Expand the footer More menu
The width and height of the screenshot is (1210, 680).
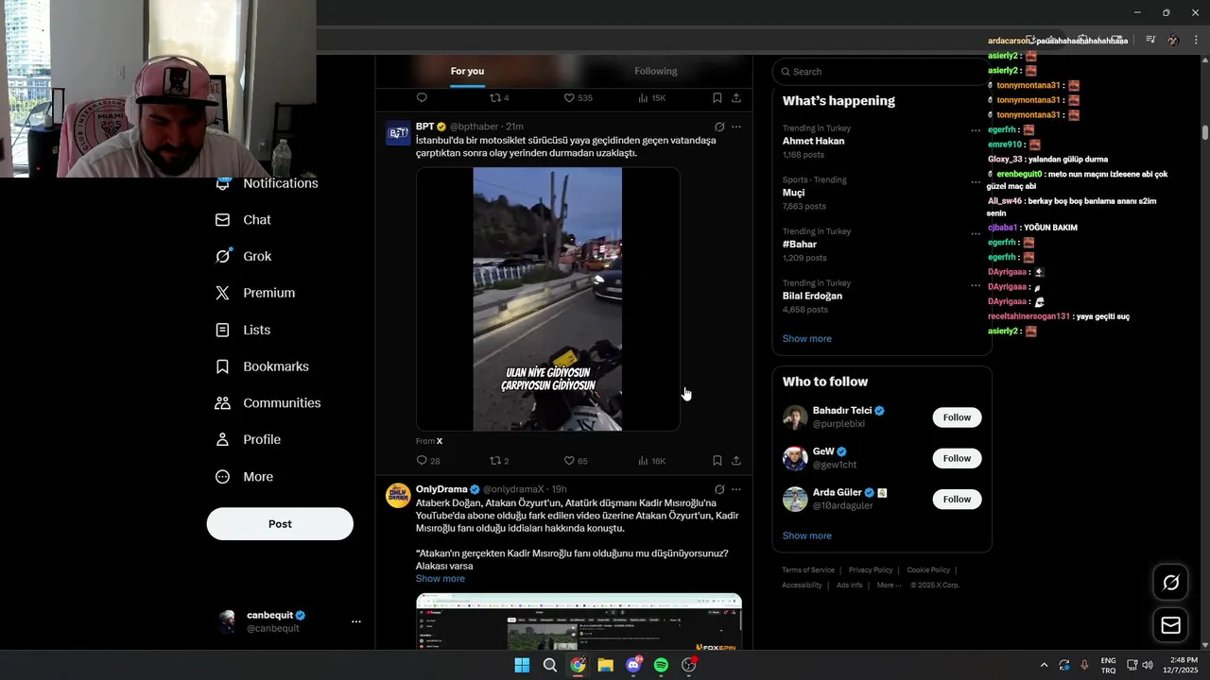(888, 586)
